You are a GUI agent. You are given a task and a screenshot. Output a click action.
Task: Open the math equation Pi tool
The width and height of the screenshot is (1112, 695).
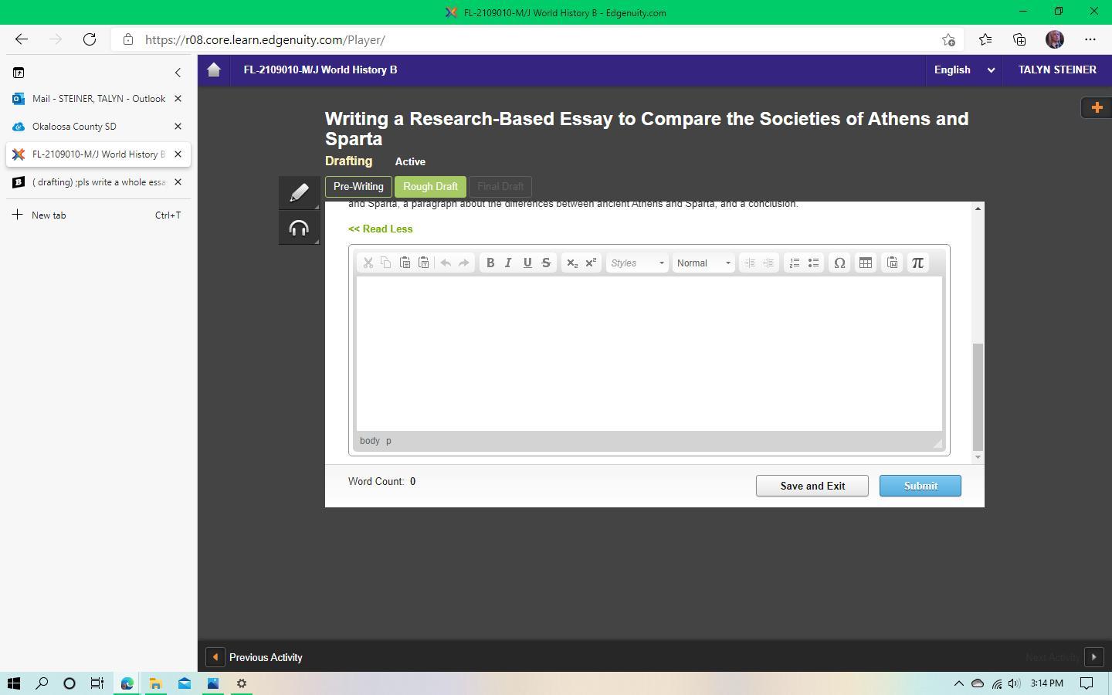pyautogui.click(x=917, y=263)
